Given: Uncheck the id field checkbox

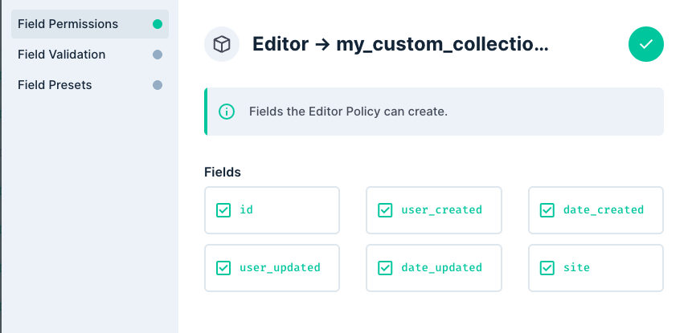Looking at the screenshot, I should (224, 210).
